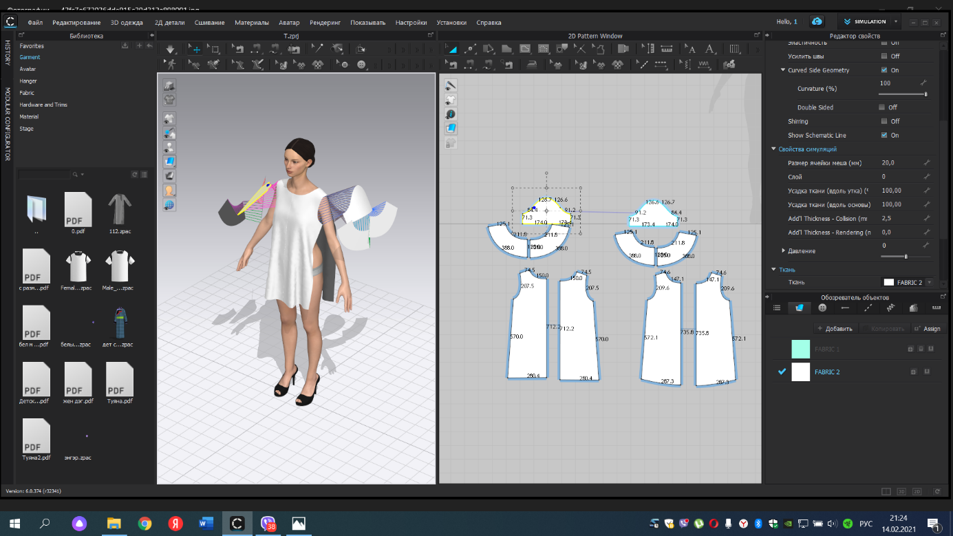
Task: Collapse the 'Свойства симуляций' section
Action: [774, 149]
